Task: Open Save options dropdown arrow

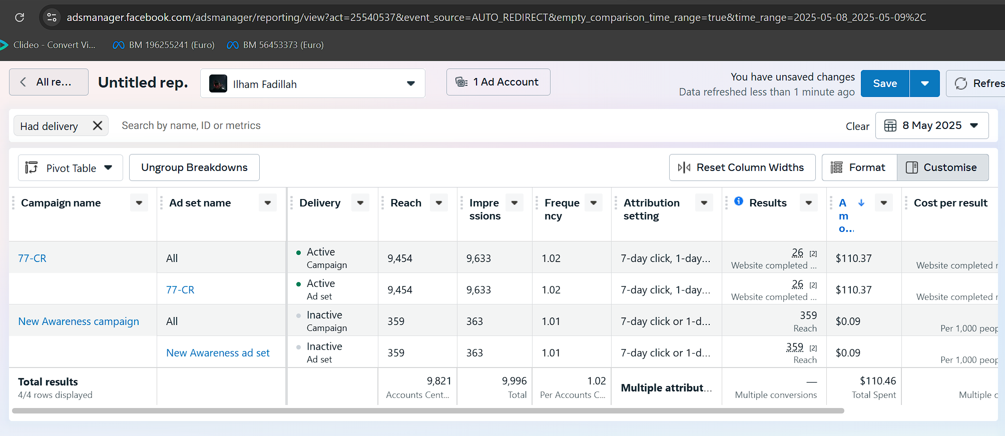Action: coord(925,83)
